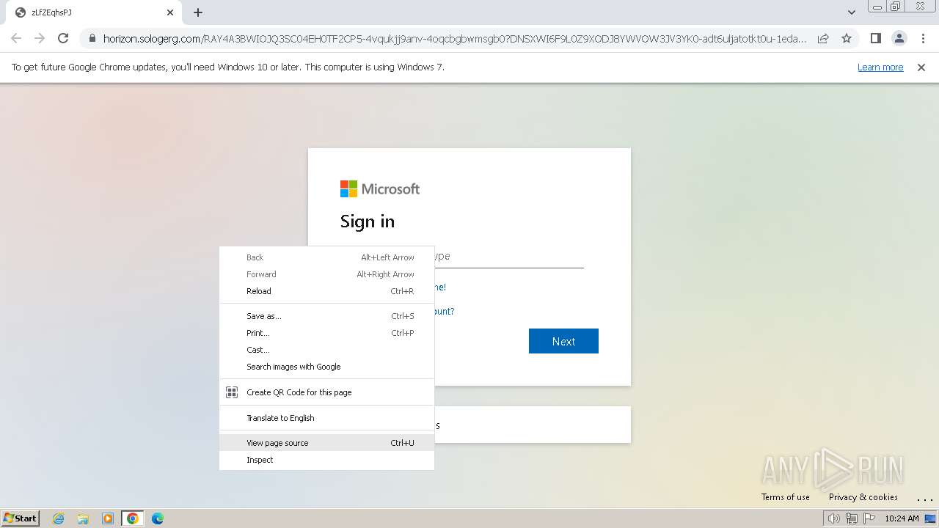Screen dimensions: 939x528
Task: Select Translate to English
Action: (x=327, y=418)
